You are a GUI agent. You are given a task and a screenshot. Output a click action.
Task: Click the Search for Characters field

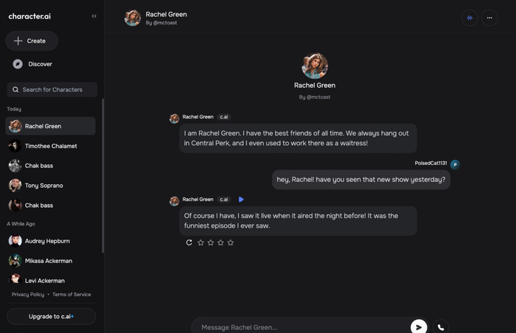52,90
